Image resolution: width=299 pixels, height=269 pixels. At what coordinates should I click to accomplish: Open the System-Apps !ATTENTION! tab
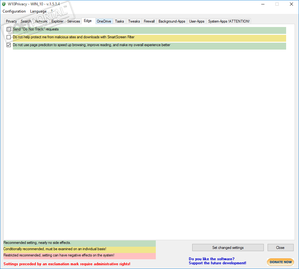(229, 21)
